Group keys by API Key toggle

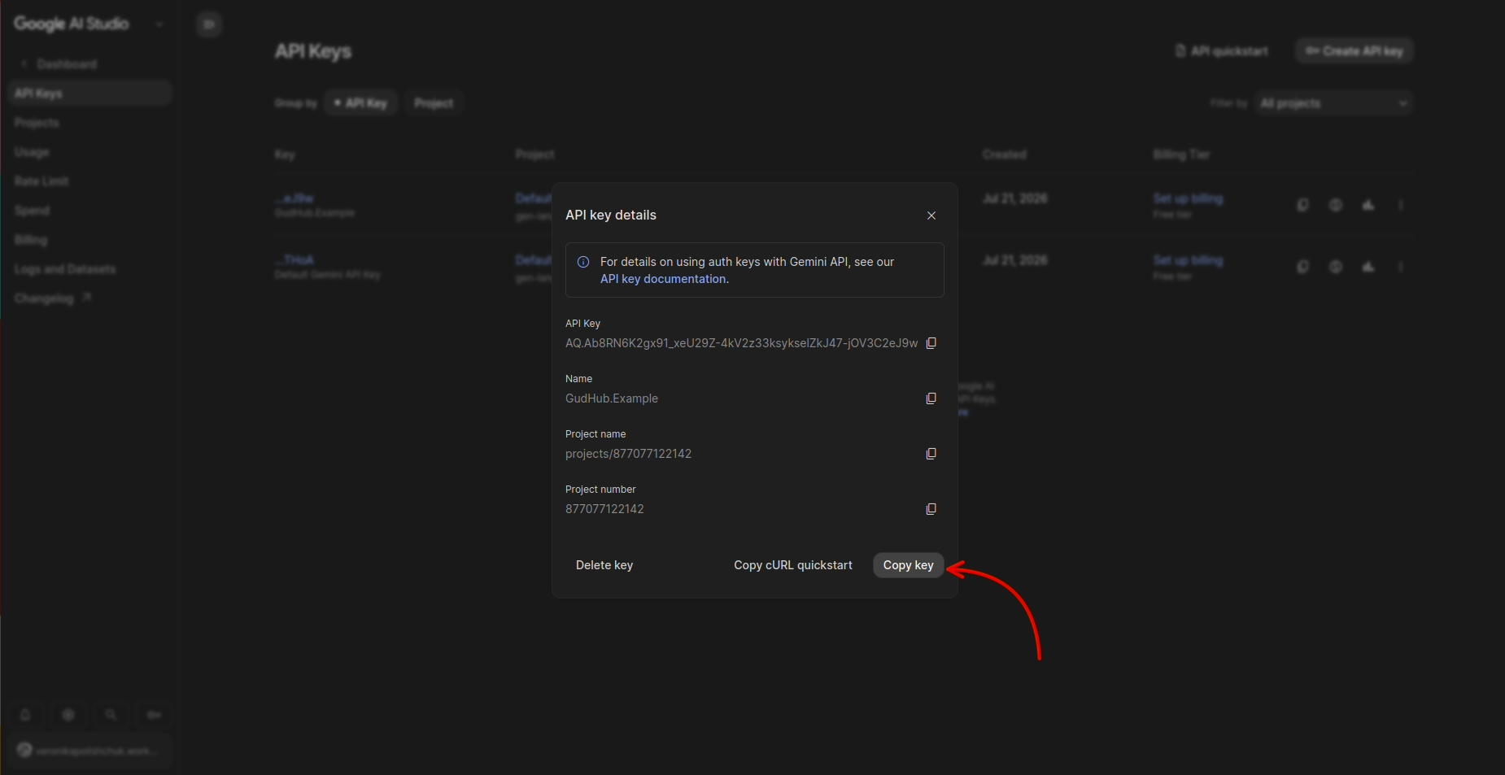[x=360, y=103]
